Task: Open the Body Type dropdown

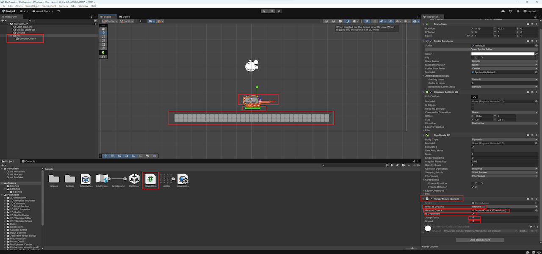Action: (504, 139)
